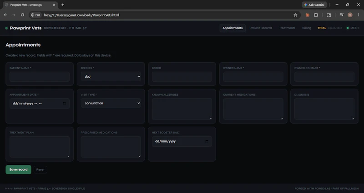Click the MESH status indicator
The height and width of the screenshot is (193, 364).
353,28
